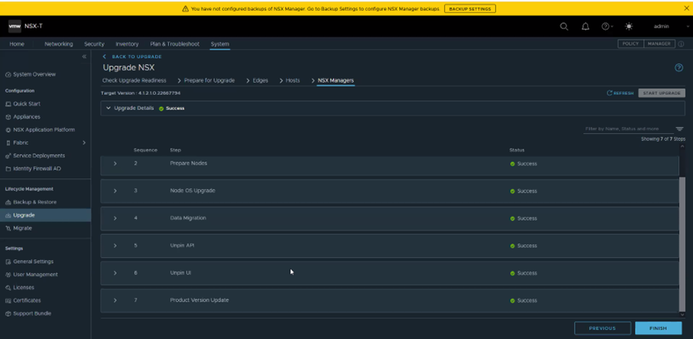Screen dimensions: 693x339
Task: Expand the Data Migration step row
Action: pos(115,218)
